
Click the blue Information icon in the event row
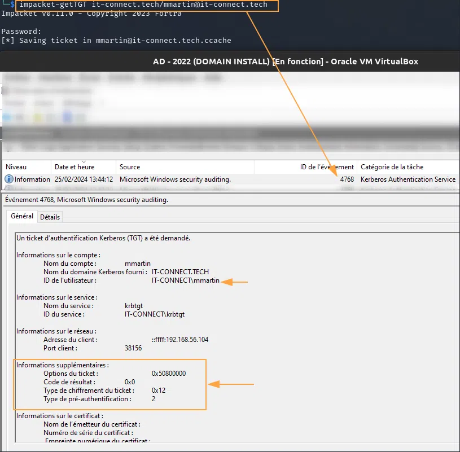tap(8, 179)
